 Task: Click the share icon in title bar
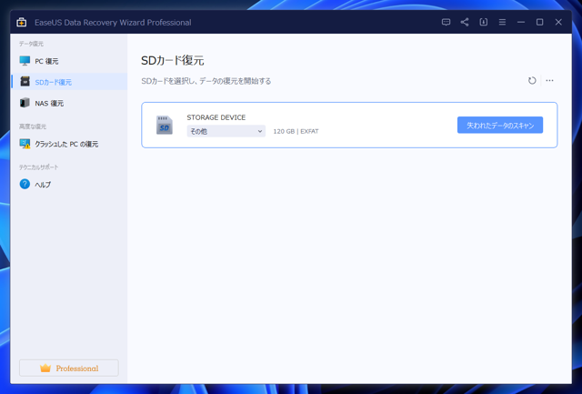[x=465, y=22]
